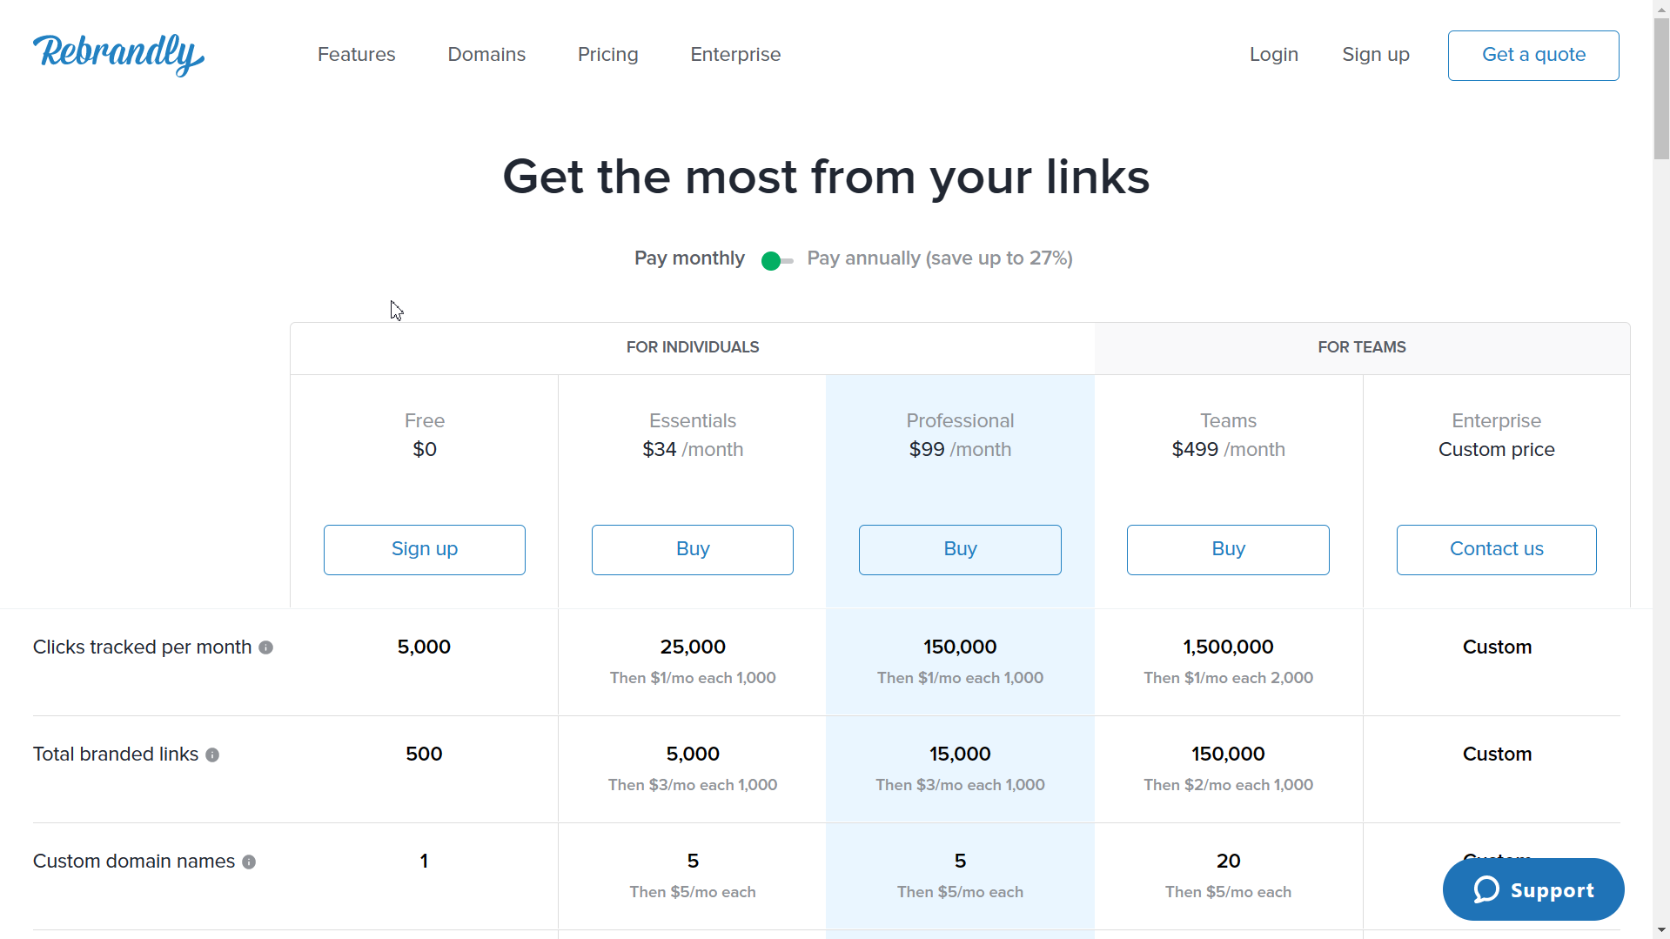
Task: Open info icon for Clicks tracked per month
Action: point(266,647)
